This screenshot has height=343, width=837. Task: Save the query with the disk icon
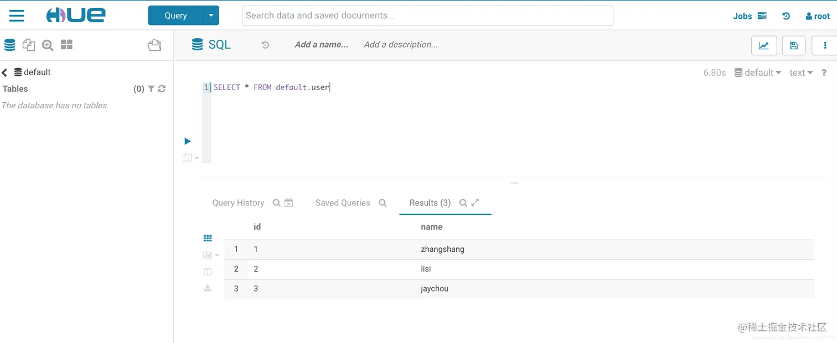pos(793,46)
